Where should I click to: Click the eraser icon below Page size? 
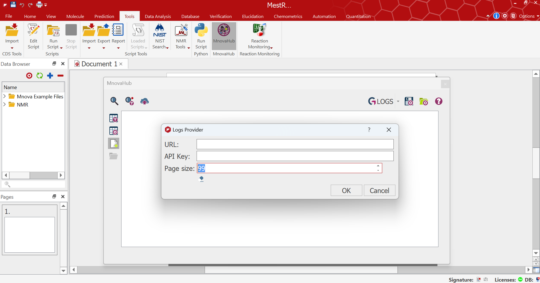pyautogui.click(x=201, y=179)
